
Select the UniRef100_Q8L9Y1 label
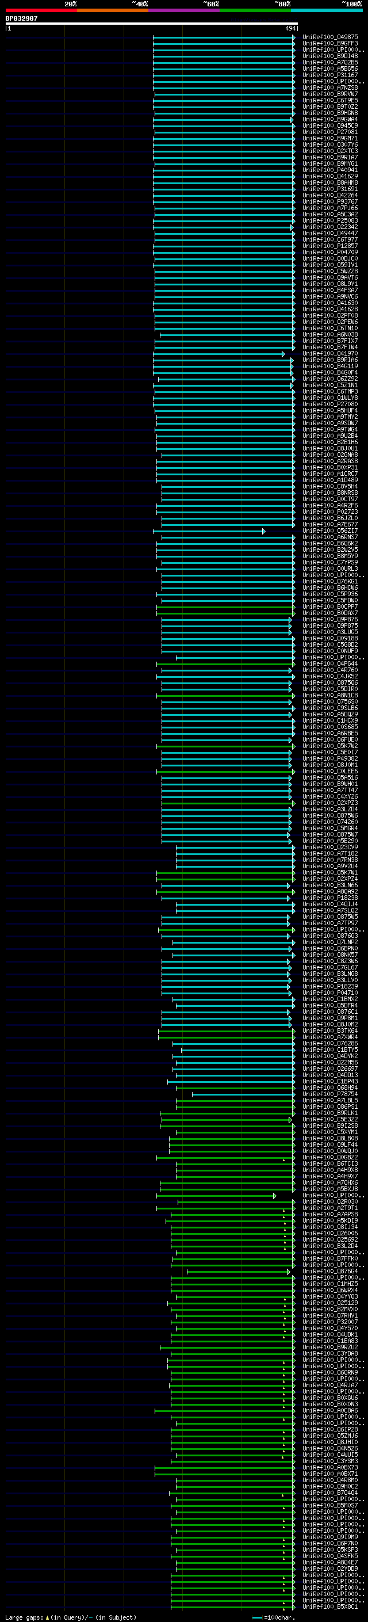coord(330,284)
